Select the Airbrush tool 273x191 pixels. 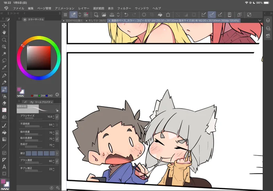click(4, 96)
